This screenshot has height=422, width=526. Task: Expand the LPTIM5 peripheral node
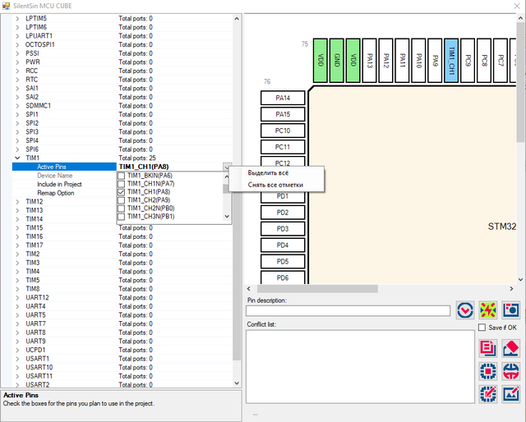[x=17, y=18]
